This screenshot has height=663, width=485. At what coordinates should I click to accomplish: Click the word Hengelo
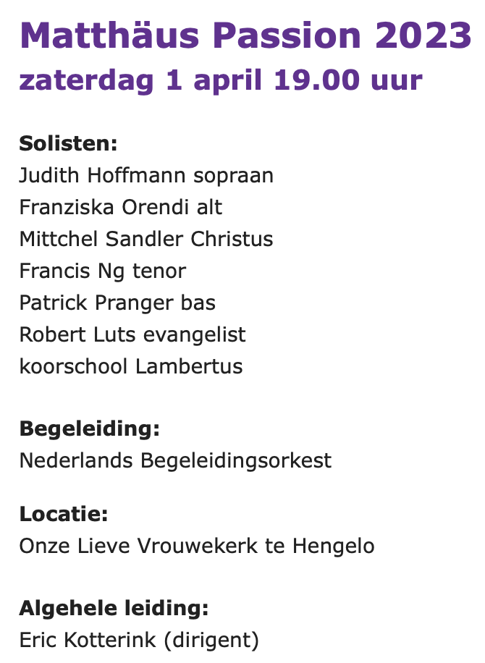tap(334, 546)
